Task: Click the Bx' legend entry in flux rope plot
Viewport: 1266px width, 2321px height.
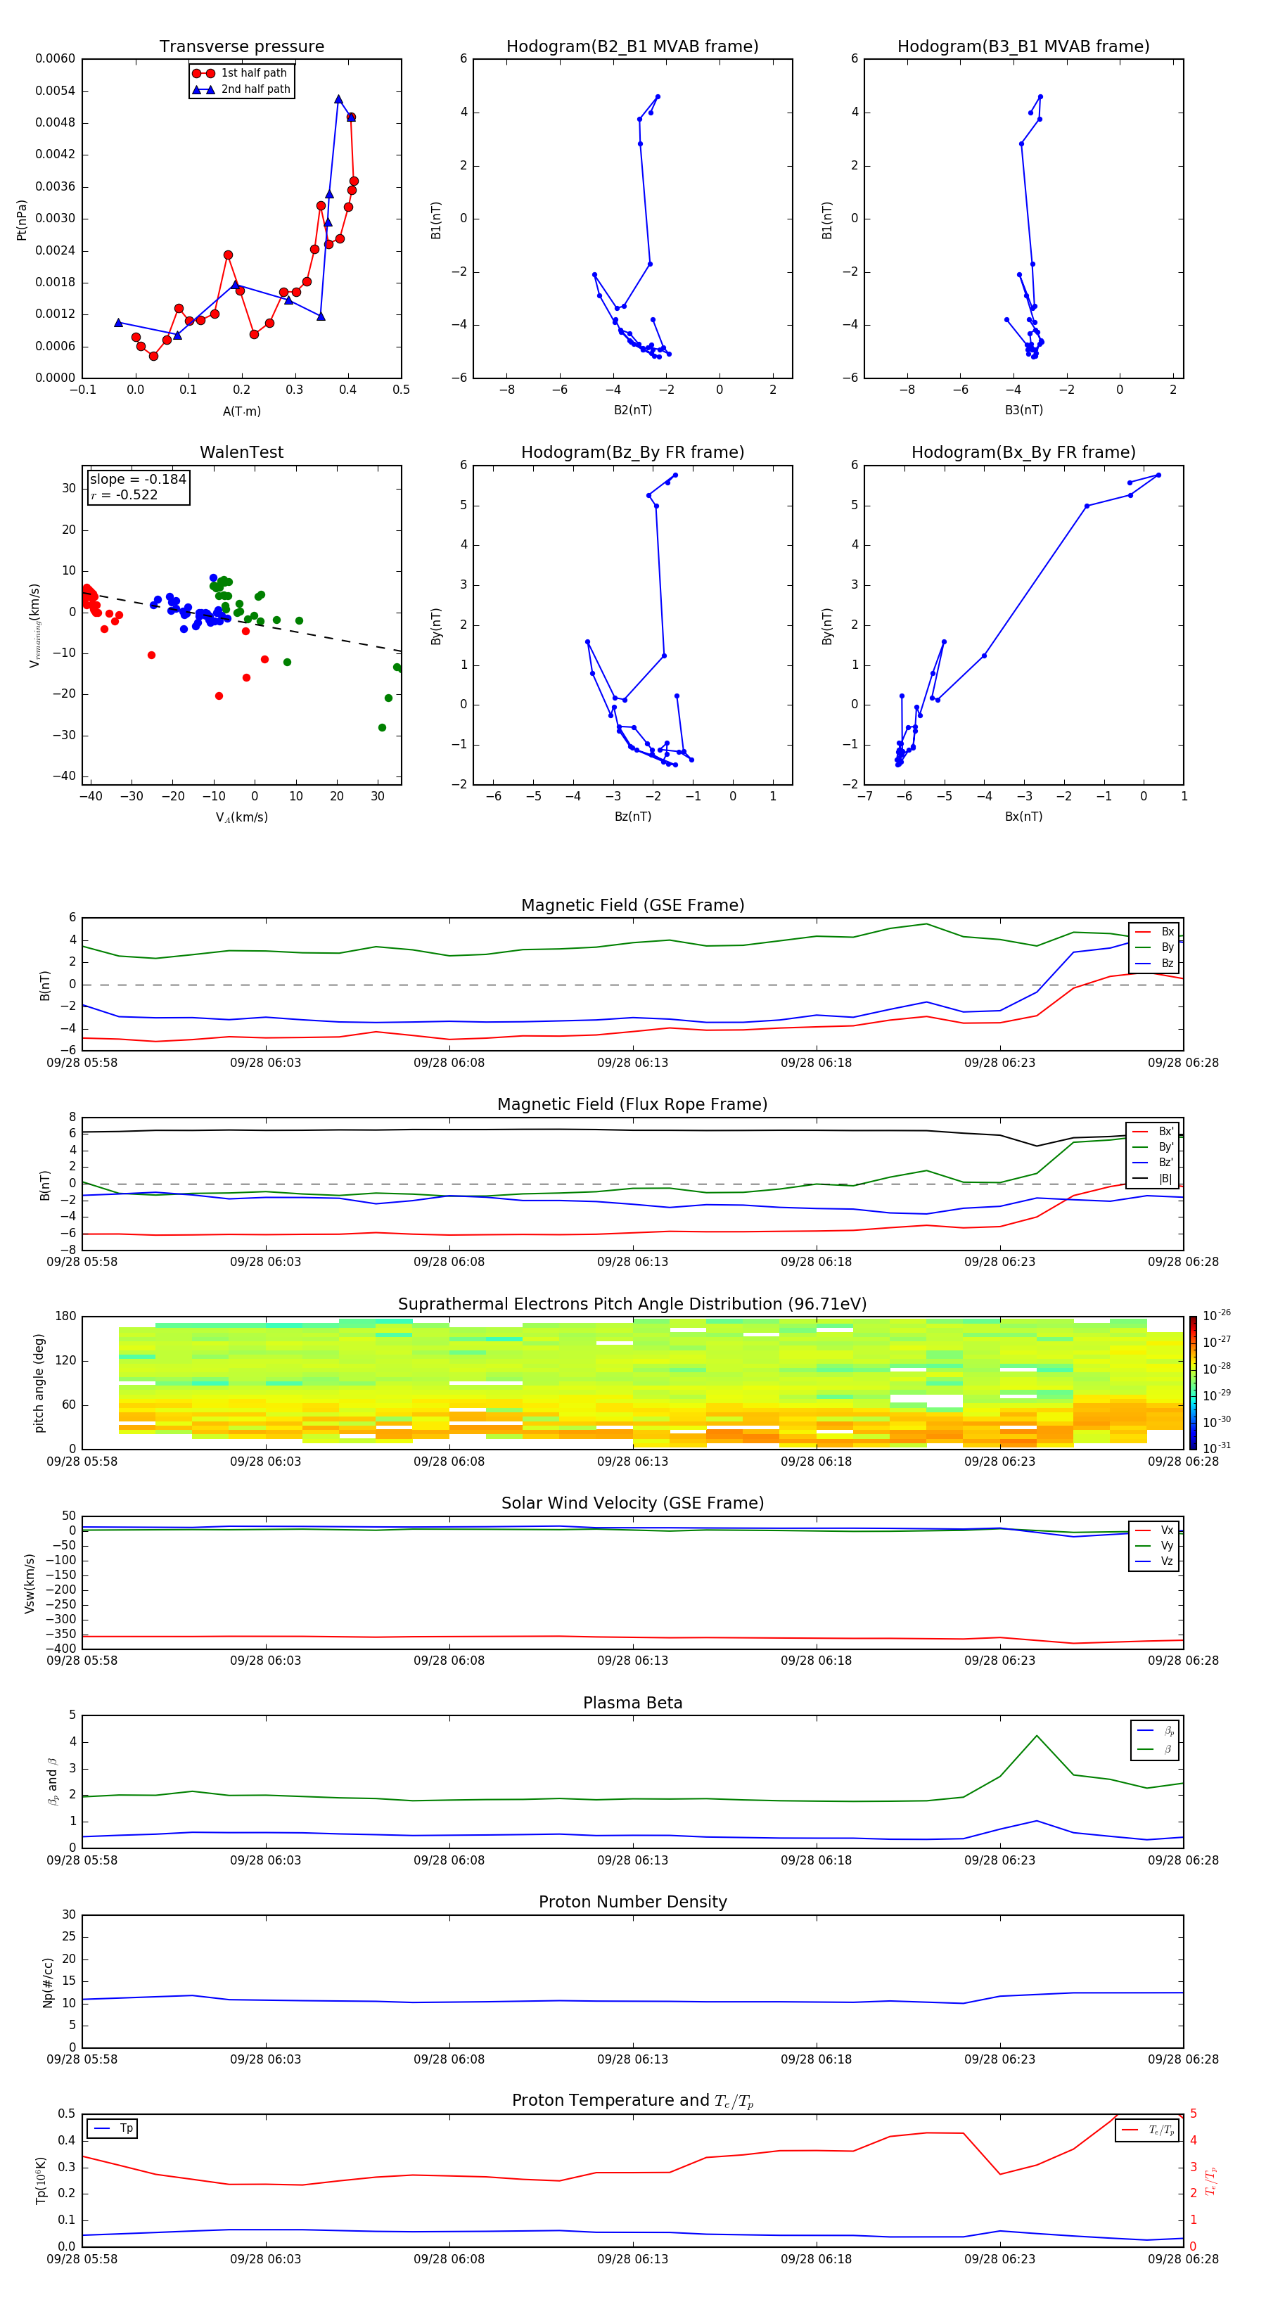Action: (1153, 1132)
